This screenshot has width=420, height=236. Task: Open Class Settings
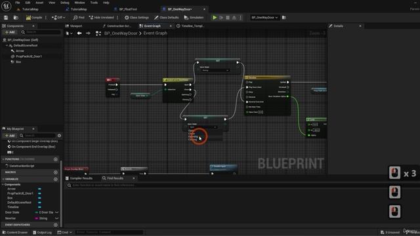[136, 18]
